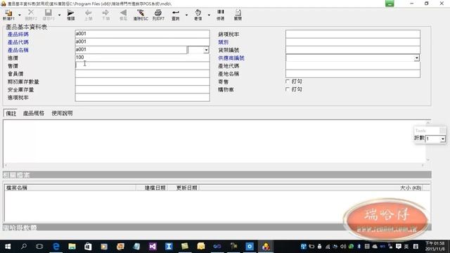450x253 pixels.
Task: Open the dropdown arrow beside the save icon
Action: (x=59, y=15)
